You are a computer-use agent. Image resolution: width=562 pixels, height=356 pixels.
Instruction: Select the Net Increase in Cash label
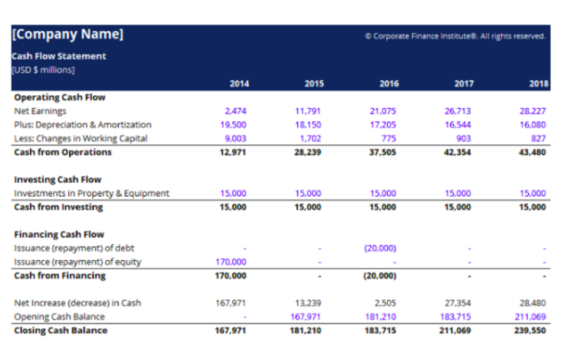78,302
